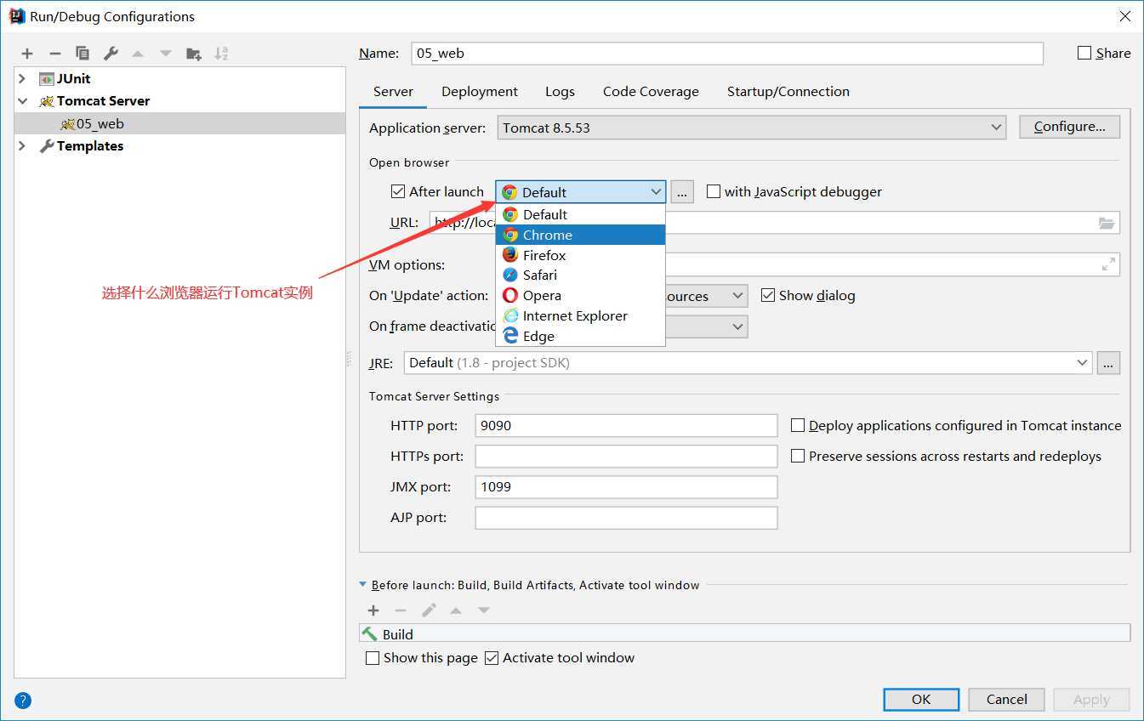This screenshot has width=1144, height=721.
Task: Open edit defaults wrench icon
Action: 111,54
